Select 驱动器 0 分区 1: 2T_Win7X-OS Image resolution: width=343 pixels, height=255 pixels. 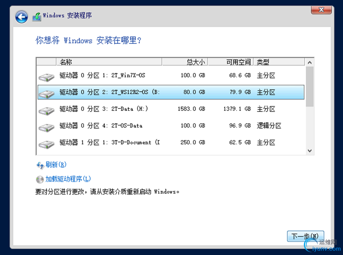[x=171, y=76]
